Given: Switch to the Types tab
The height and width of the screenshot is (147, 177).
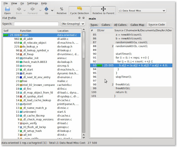Looking at the screenshot, I should pos(94,25).
